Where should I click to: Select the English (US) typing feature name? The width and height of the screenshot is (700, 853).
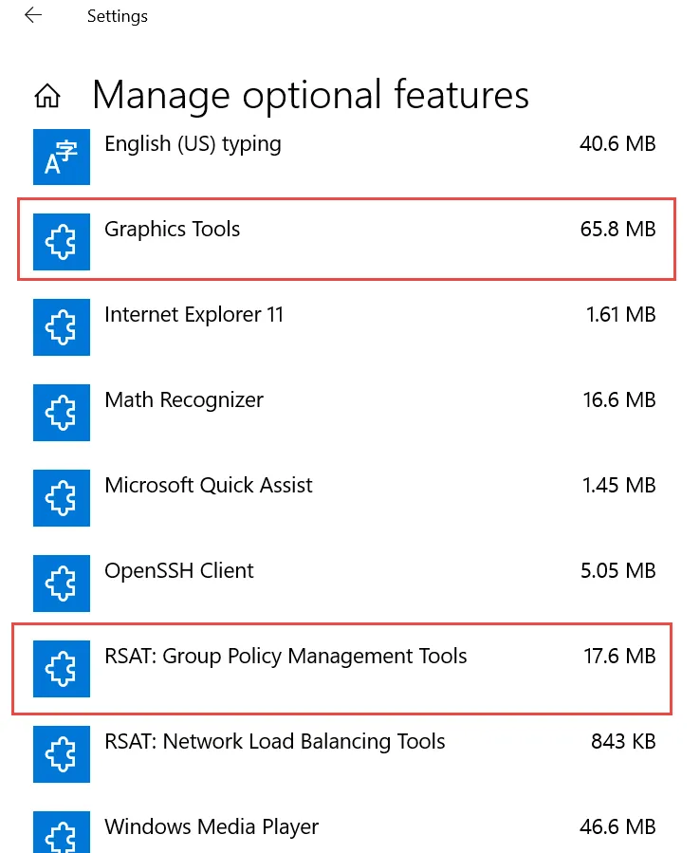click(x=193, y=145)
